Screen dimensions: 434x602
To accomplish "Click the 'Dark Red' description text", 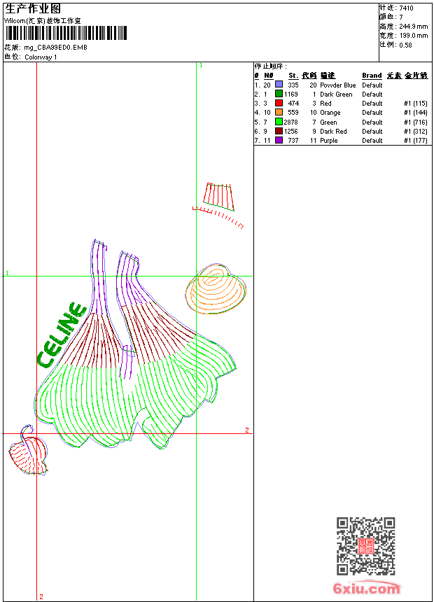I will coord(333,132).
